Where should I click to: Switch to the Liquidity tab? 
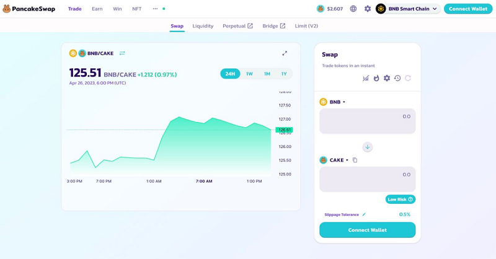coord(203,26)
